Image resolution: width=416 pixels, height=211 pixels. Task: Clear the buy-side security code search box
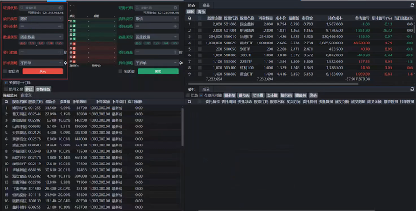click(x=60, y=8)
